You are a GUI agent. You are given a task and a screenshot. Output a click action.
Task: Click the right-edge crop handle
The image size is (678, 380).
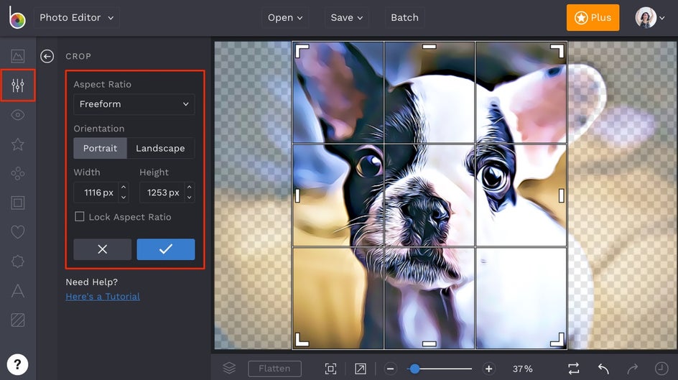click(561, 196)
